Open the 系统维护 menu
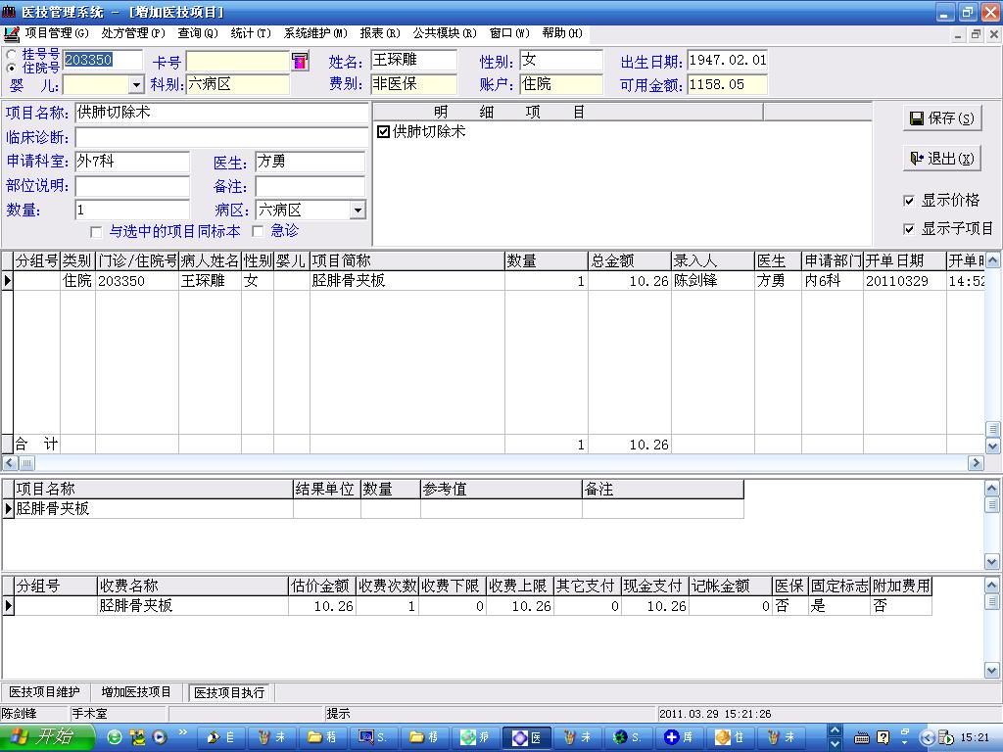1003x752 pixels. click(314, 33)
